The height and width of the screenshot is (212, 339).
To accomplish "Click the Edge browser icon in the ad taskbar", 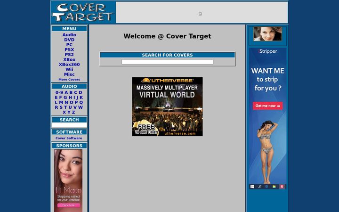I will pyautogui.click(x=267, y=187).
